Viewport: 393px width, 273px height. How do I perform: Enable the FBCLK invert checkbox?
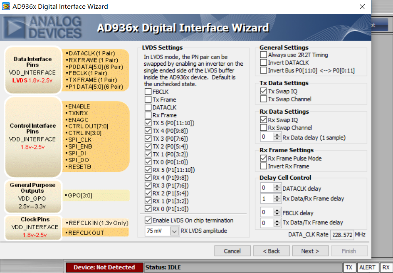pyautogui.click(x=148, y=92)
